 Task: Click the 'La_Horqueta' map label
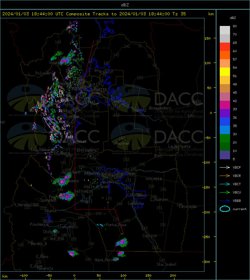pos(179,146)
